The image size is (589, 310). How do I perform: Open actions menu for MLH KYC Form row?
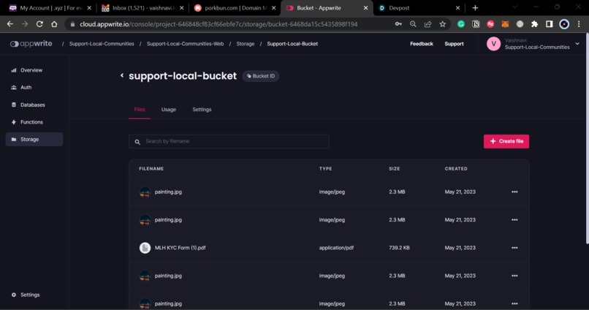pos(514,248)
